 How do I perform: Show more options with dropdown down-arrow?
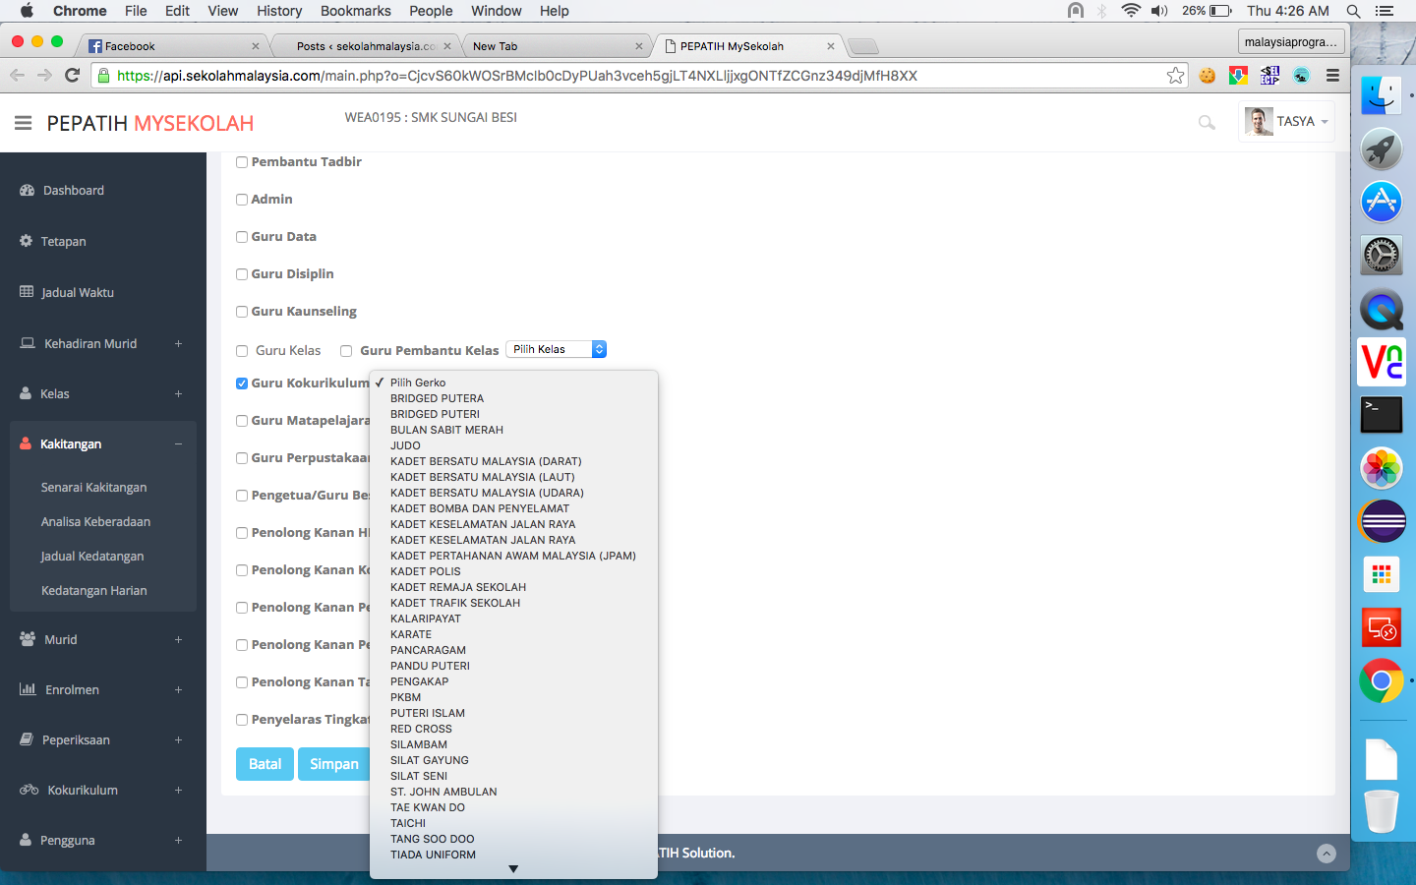513,869
